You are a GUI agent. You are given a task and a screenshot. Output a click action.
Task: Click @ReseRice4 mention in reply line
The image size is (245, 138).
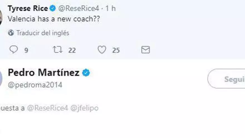(45, 108)
